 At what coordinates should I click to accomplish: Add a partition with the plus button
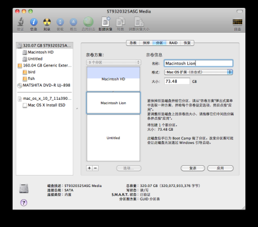click(x=89, y=168)
